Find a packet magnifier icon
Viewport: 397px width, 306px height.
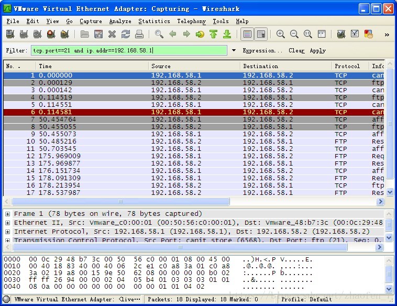(159, 34)
